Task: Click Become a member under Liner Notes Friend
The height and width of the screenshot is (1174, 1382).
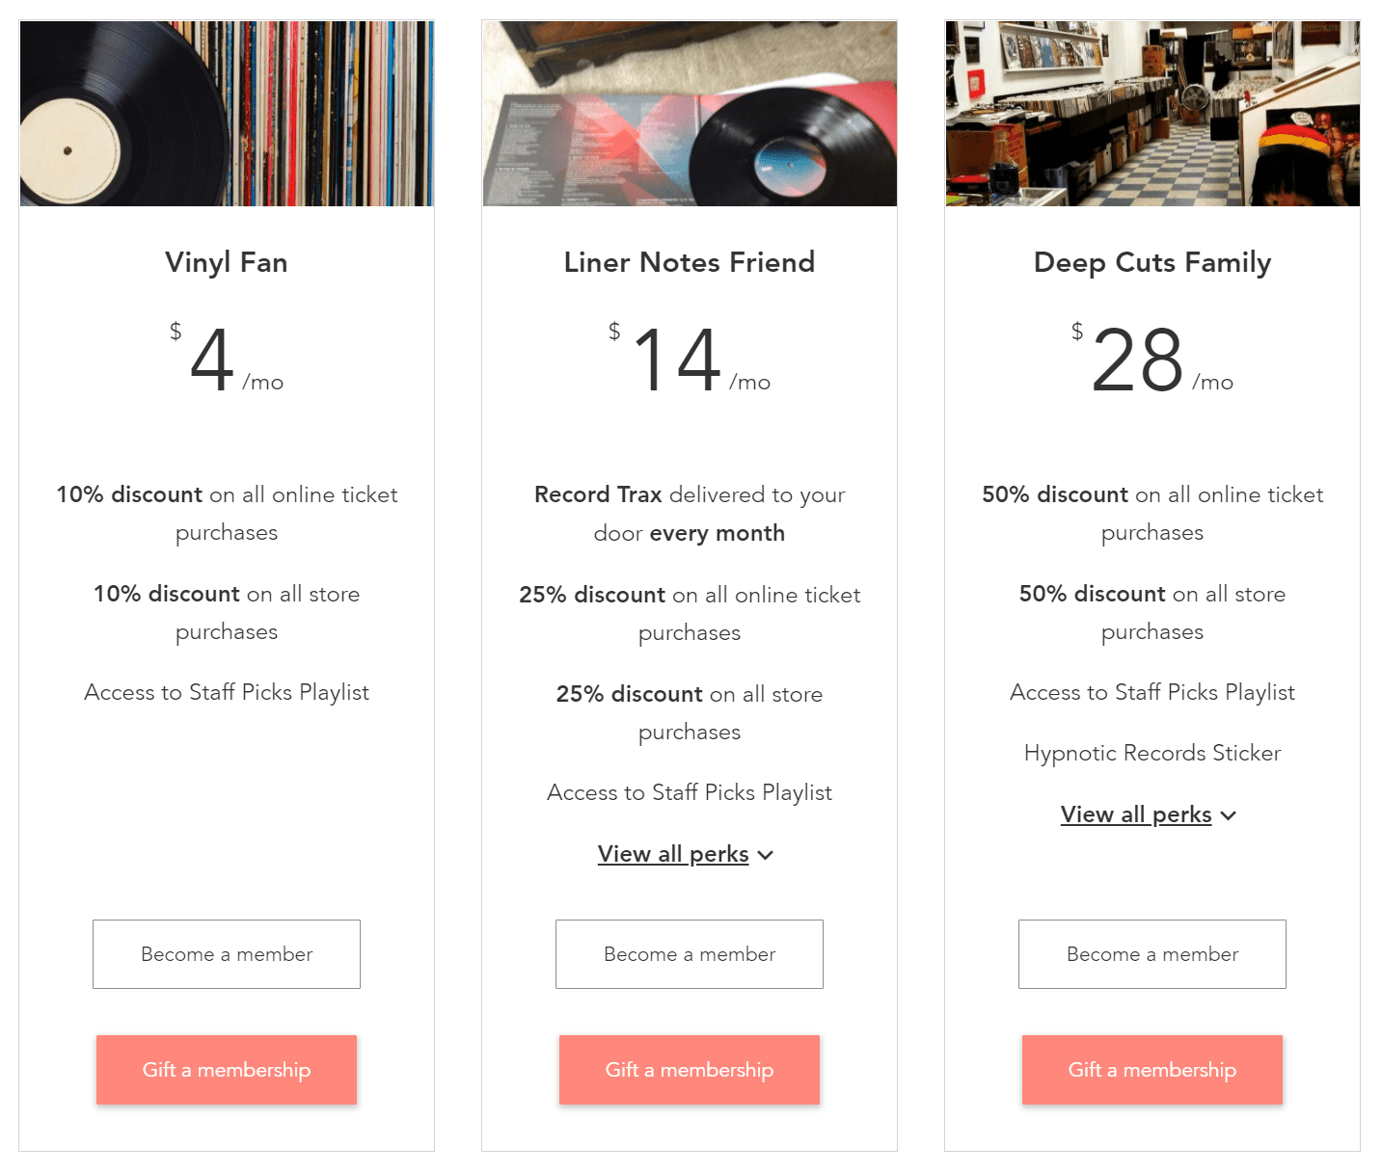Action: tap(690, 954)
